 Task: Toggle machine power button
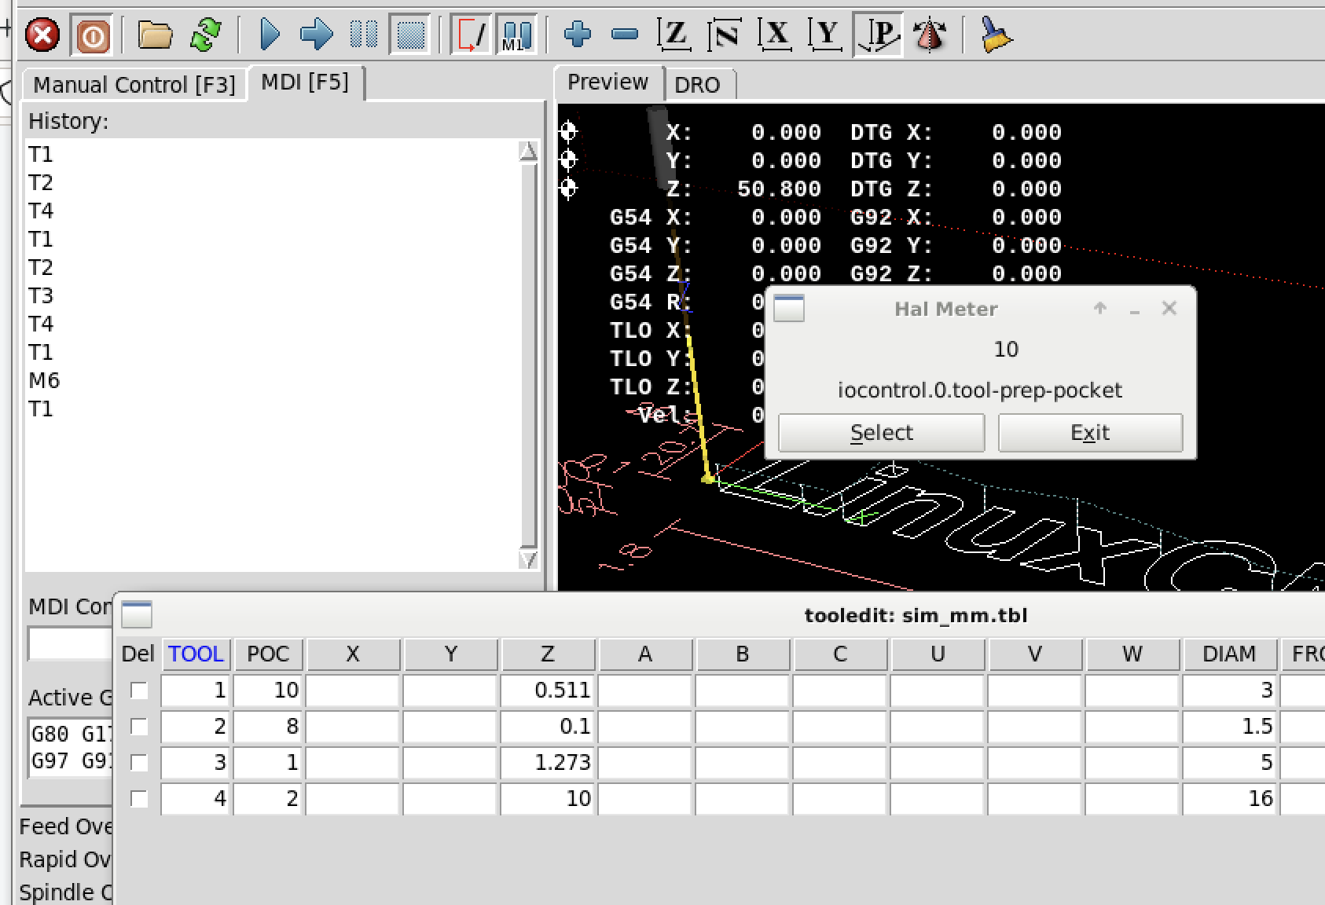[x=93, y=35]
